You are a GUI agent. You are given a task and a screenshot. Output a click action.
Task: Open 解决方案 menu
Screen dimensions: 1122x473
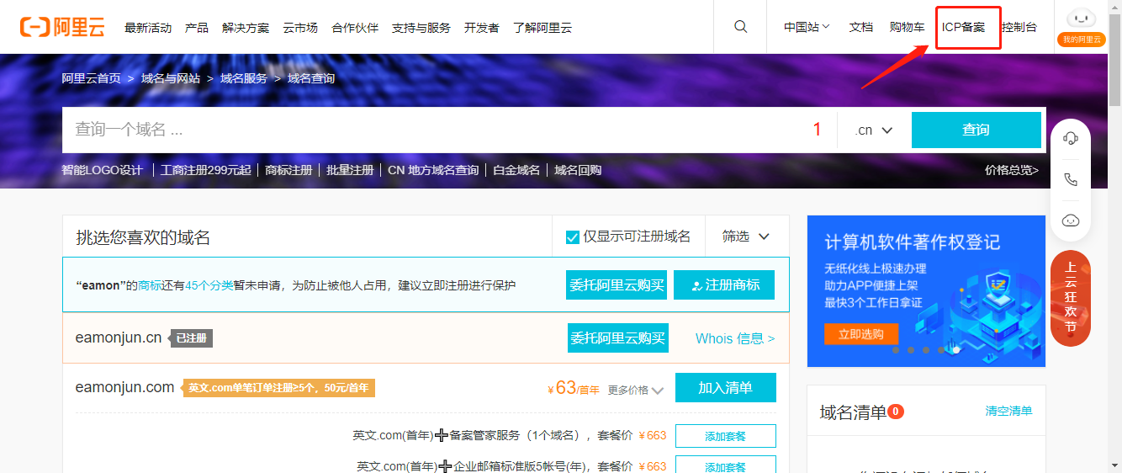(x=246, y=28)
